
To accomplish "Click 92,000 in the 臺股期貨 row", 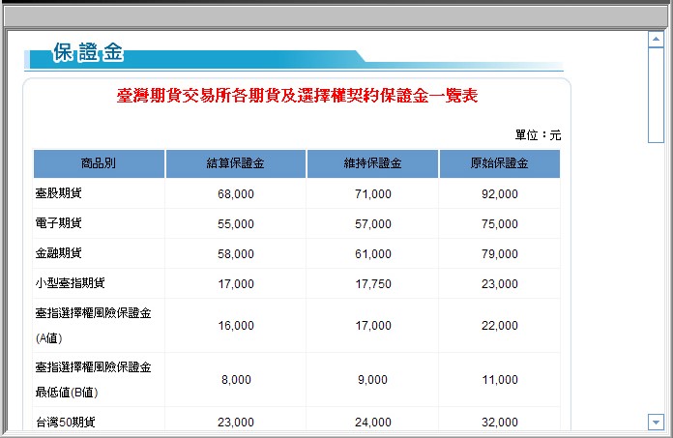I will (x=500, y=194).
